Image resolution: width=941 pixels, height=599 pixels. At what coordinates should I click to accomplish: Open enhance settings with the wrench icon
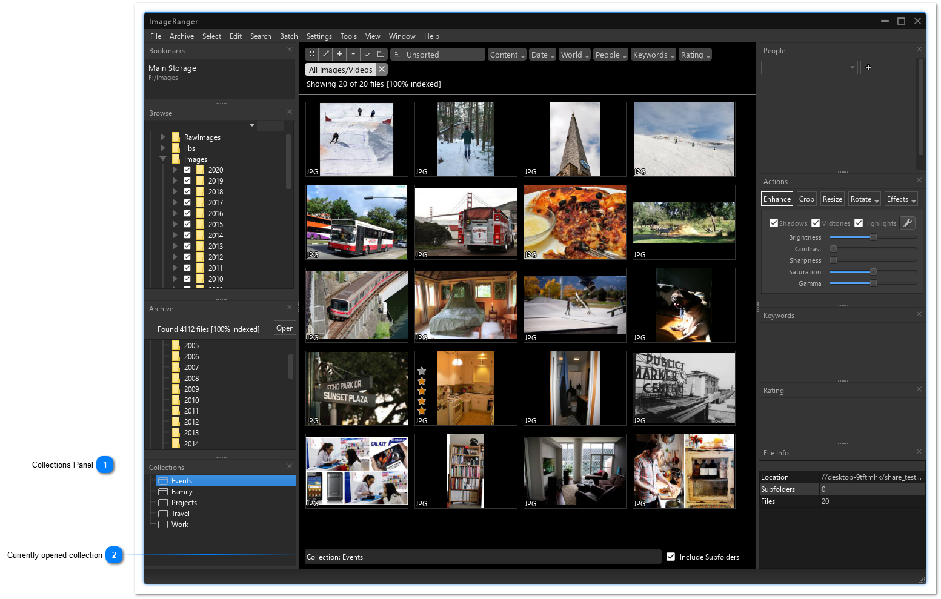pyautogui.click(x=907, y=223)
